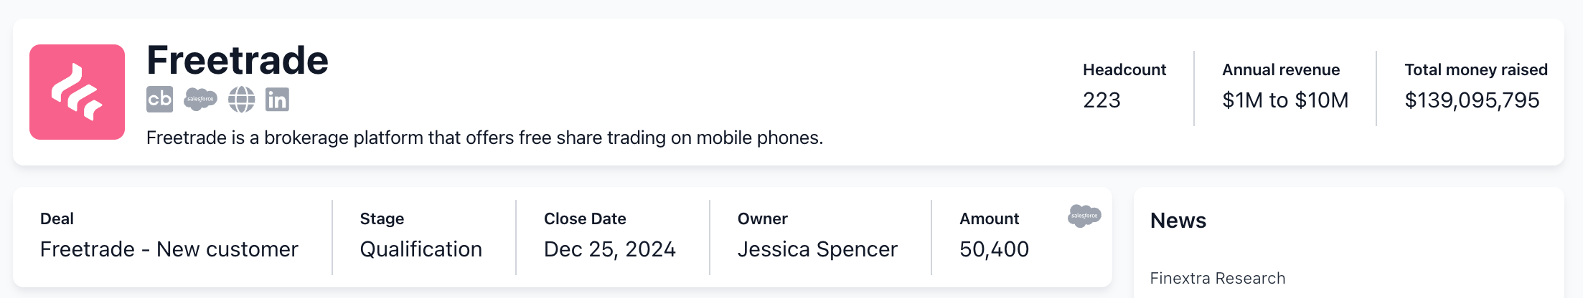The width and height of the screenshot is (1583, 298).
Task: Open the LinkedIn profile icon
Action: pos(277,100)
